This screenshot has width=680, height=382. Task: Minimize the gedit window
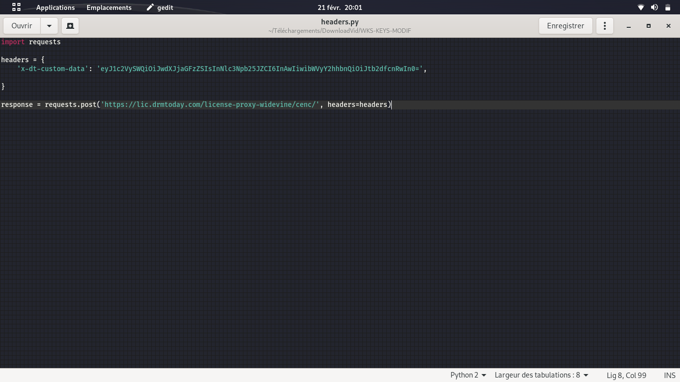629,26
